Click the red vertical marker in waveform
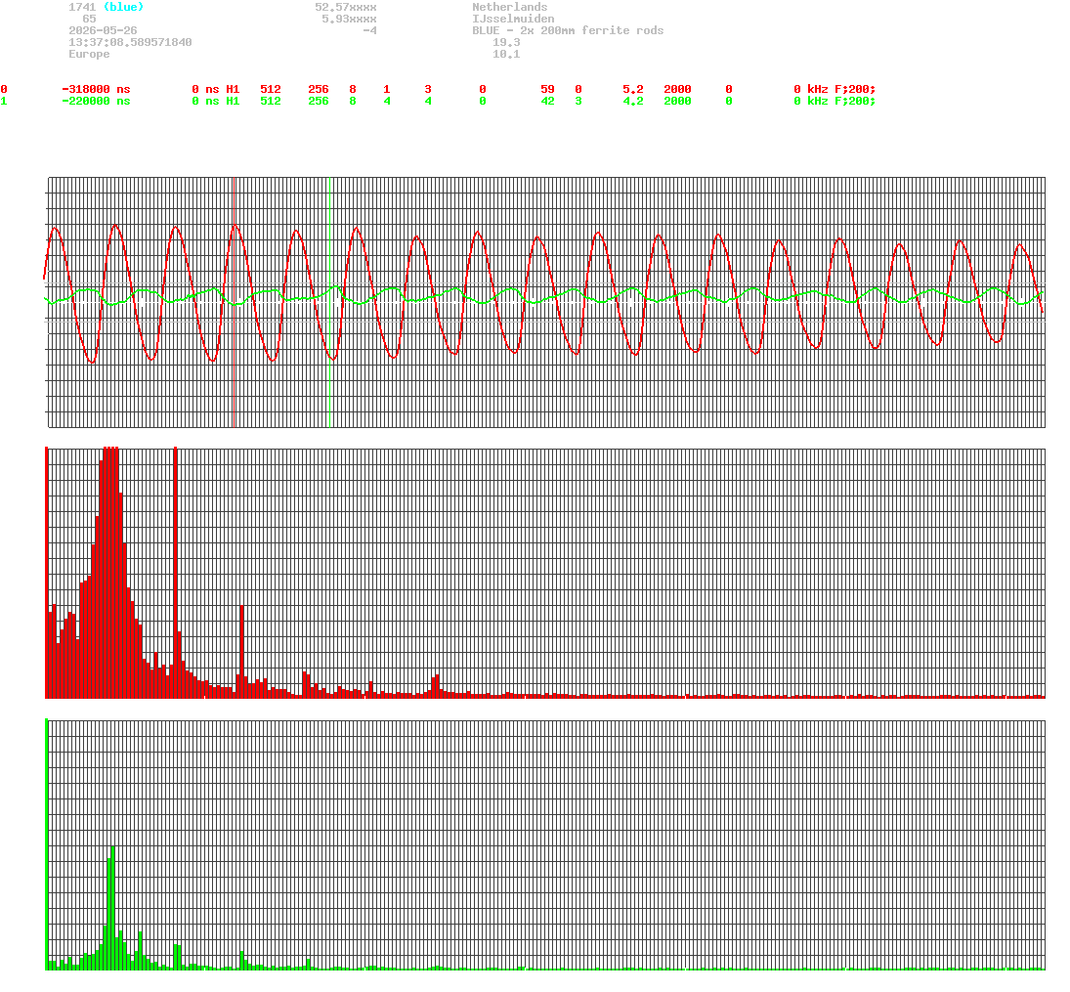The image size is (1070, 992). tap(235, 302)
